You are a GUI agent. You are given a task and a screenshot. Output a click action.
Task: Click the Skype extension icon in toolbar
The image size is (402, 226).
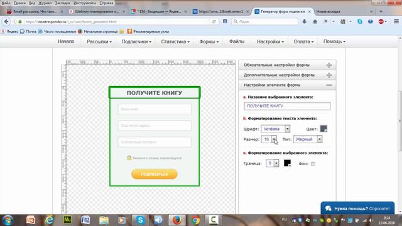pyautogui.click(x=360, y=22)
